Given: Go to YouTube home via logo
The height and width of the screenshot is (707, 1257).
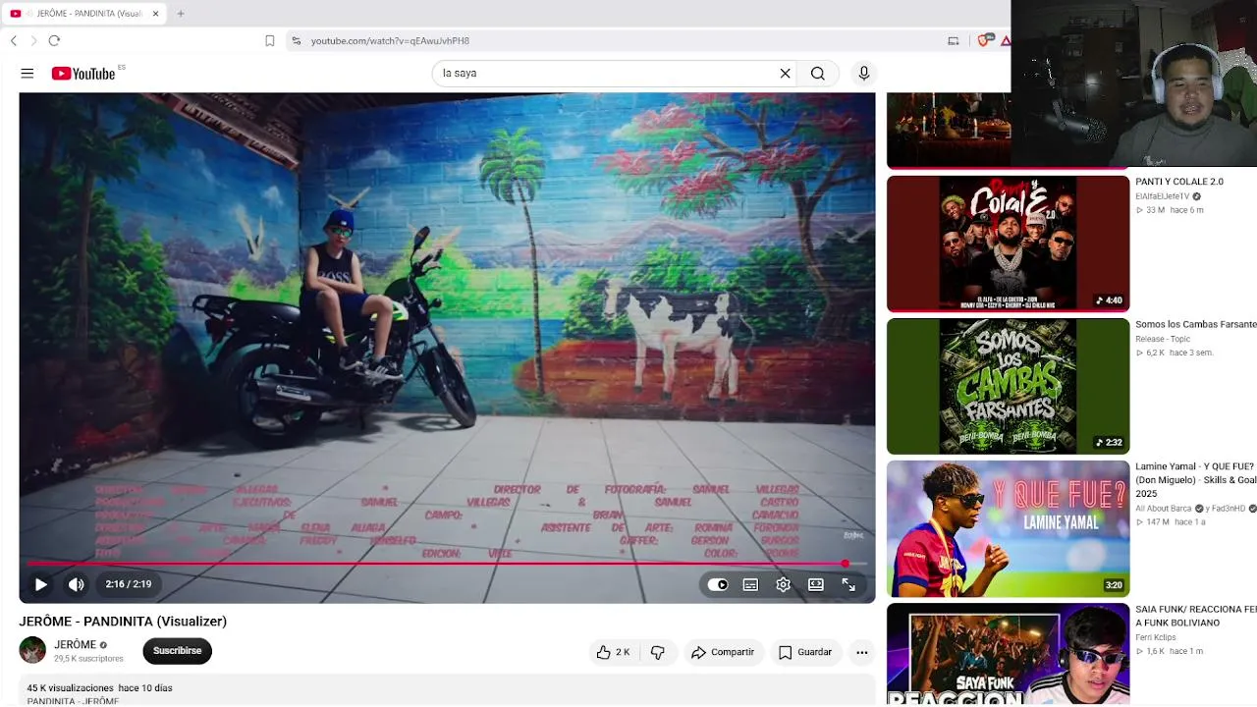Looking at the screenshot, I should coord(83,74).
